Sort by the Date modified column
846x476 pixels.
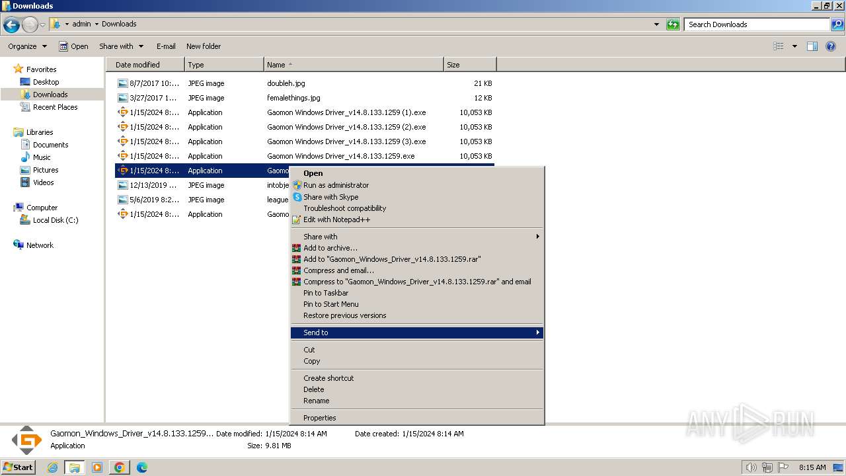tap(145, 65)
